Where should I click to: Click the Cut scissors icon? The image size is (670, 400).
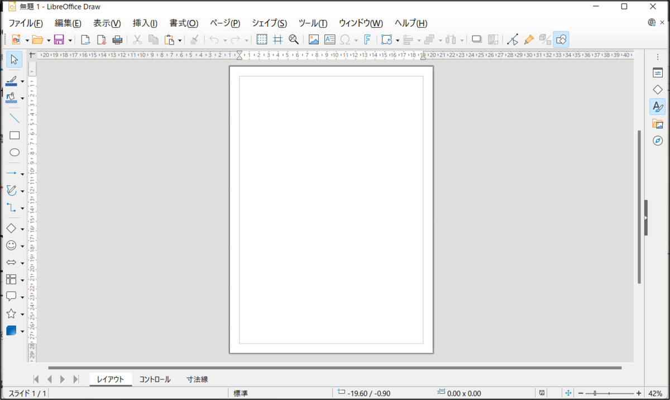click(137, 40)
